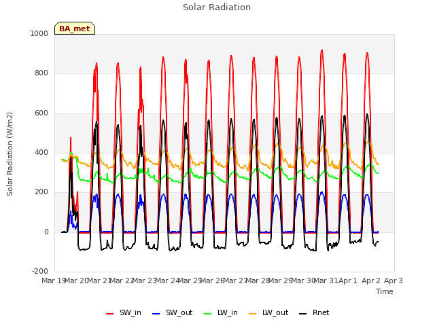Click the Apr 2 x-axis tick label

tap(371, 280)
